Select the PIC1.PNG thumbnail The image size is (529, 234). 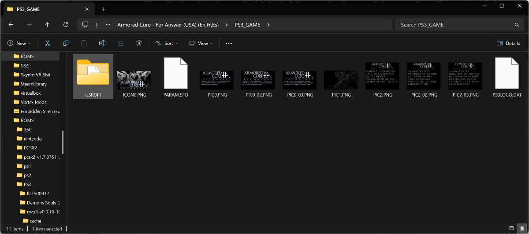341,80
